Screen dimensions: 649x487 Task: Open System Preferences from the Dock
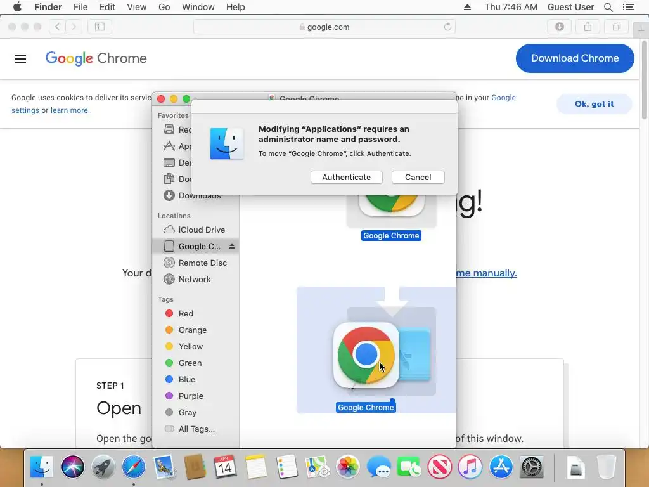pyautogui.click(x=532, y=467)
